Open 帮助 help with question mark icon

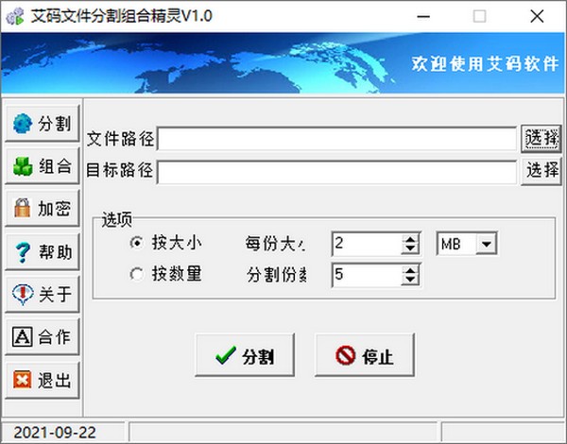42,252
